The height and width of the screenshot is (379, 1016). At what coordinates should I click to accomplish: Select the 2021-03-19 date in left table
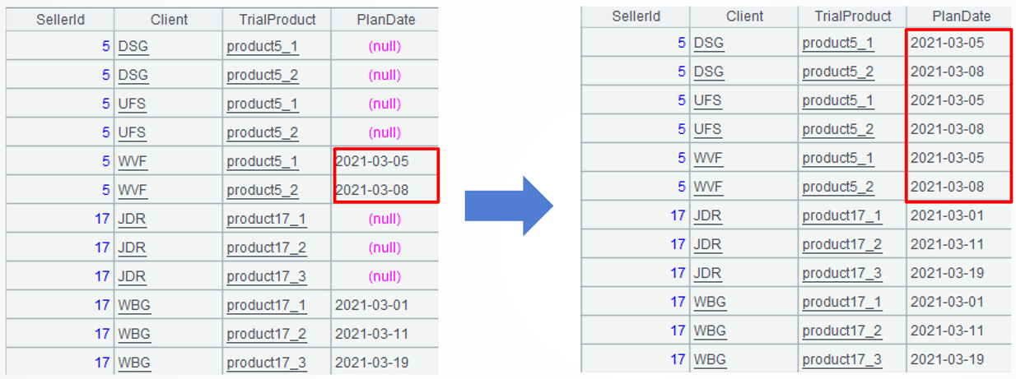point(371,363)
